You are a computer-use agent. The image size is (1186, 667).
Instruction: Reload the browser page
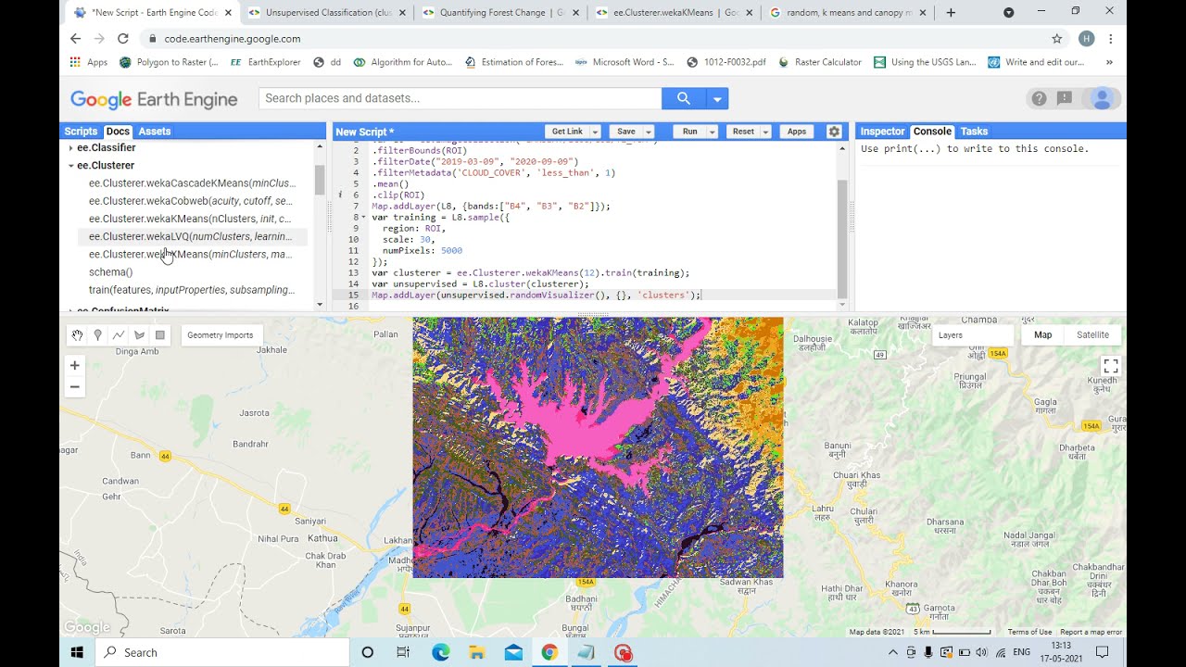pyautogui.click(x=123, y=39)
